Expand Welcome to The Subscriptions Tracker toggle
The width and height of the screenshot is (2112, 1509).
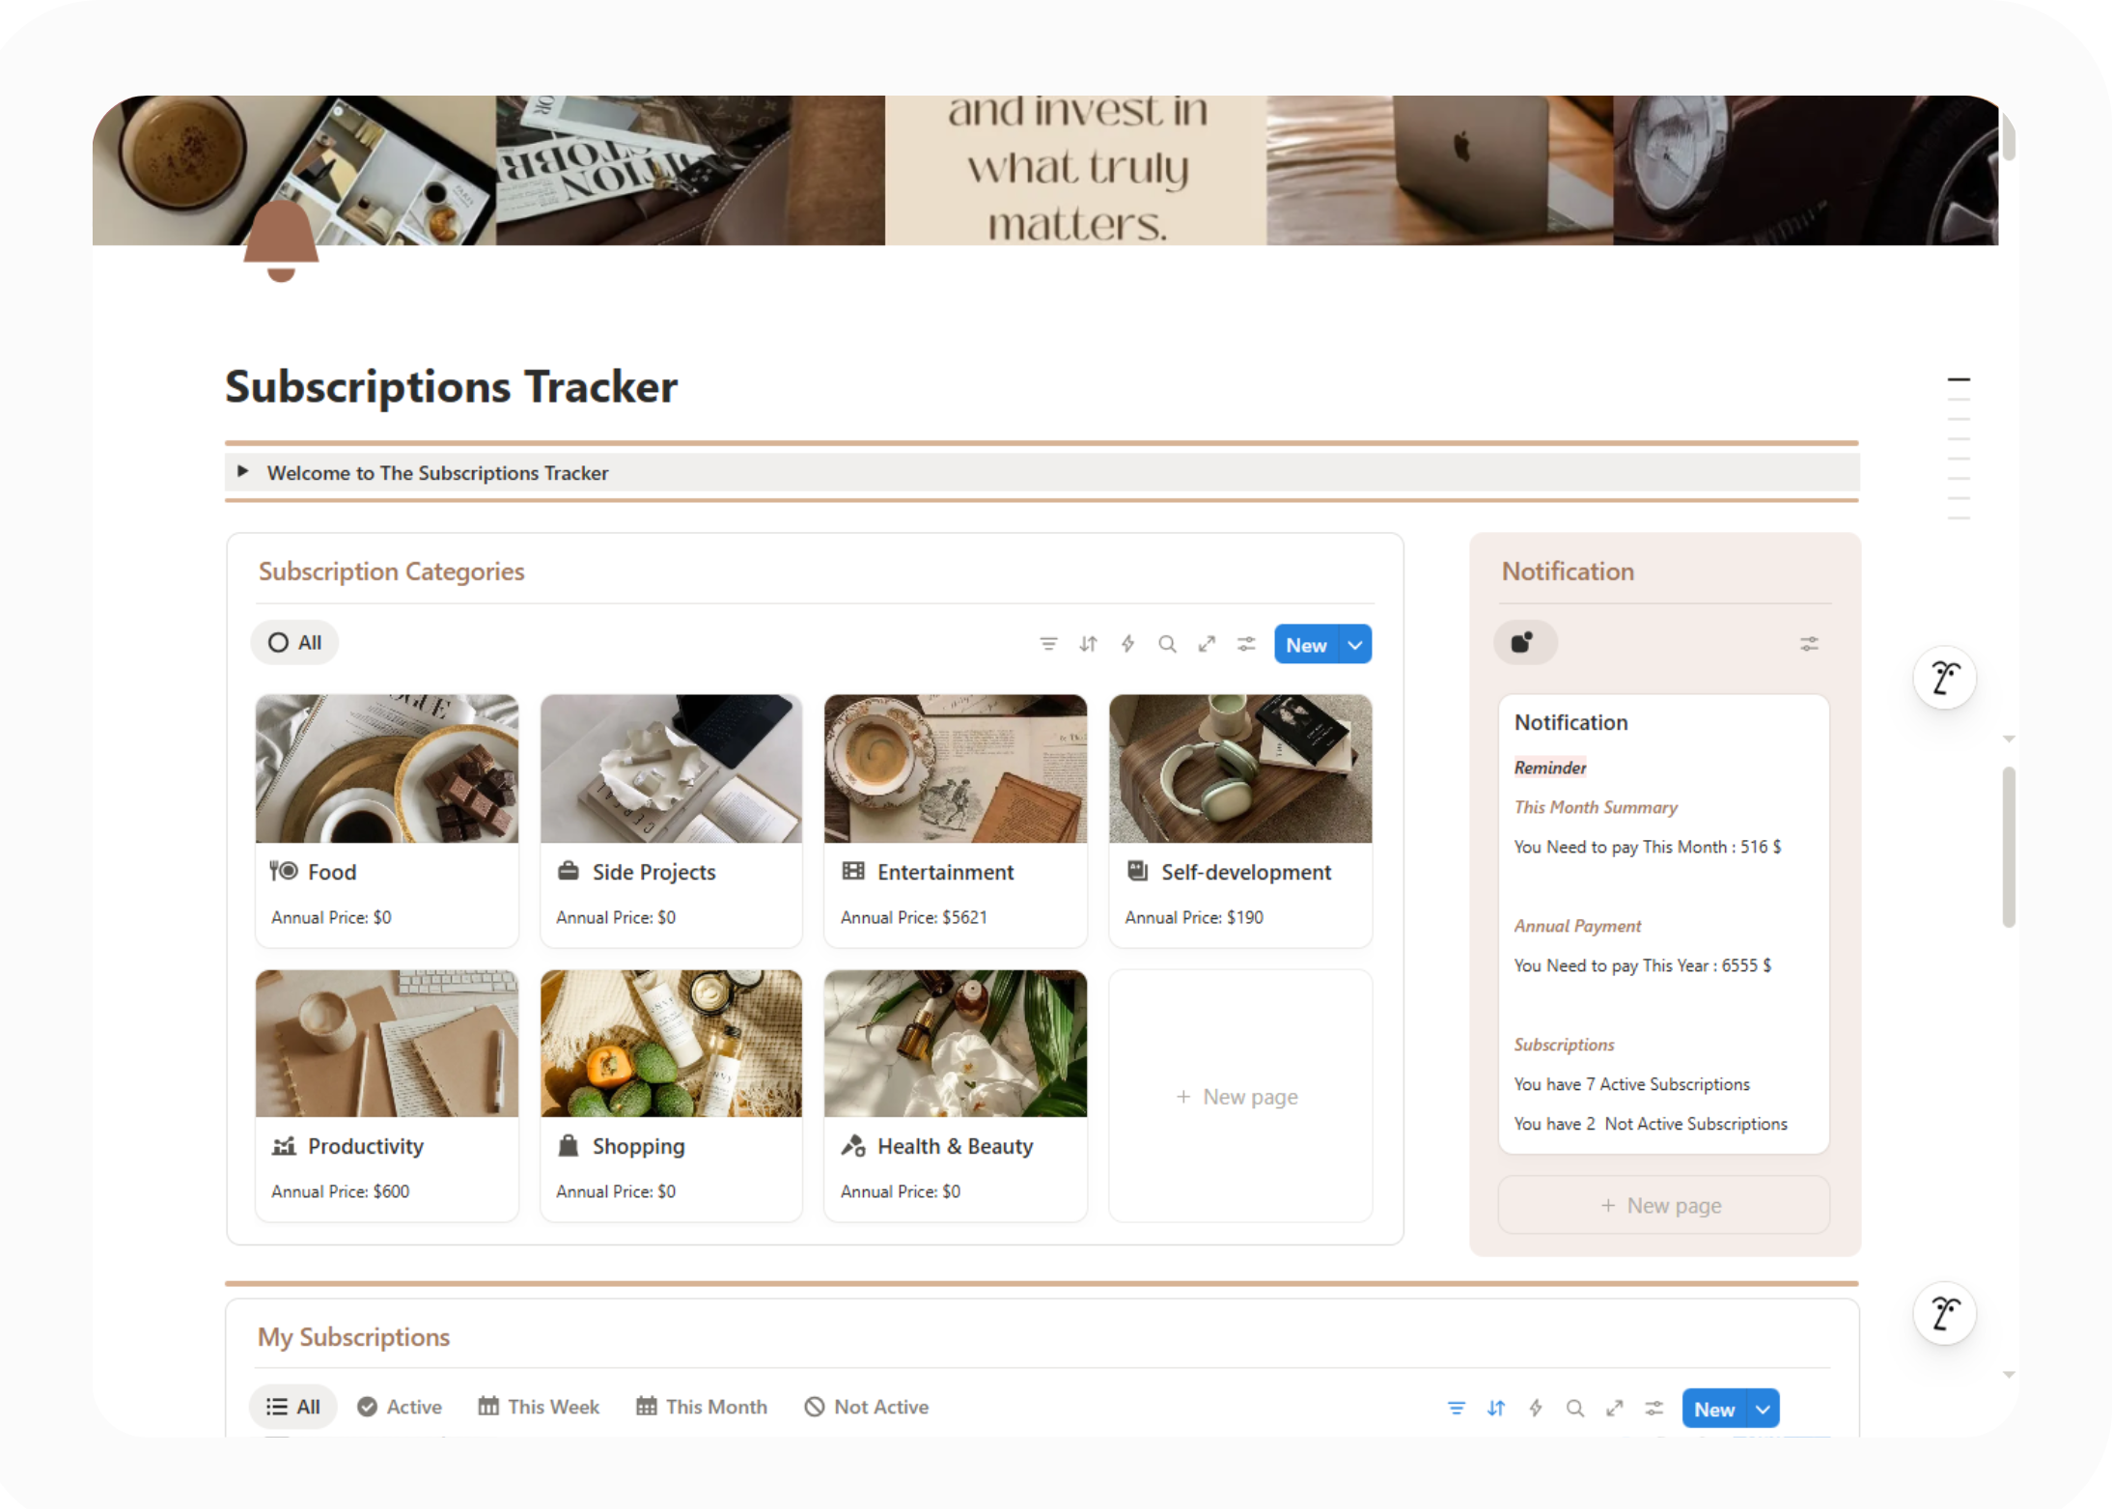coord(243,472)
